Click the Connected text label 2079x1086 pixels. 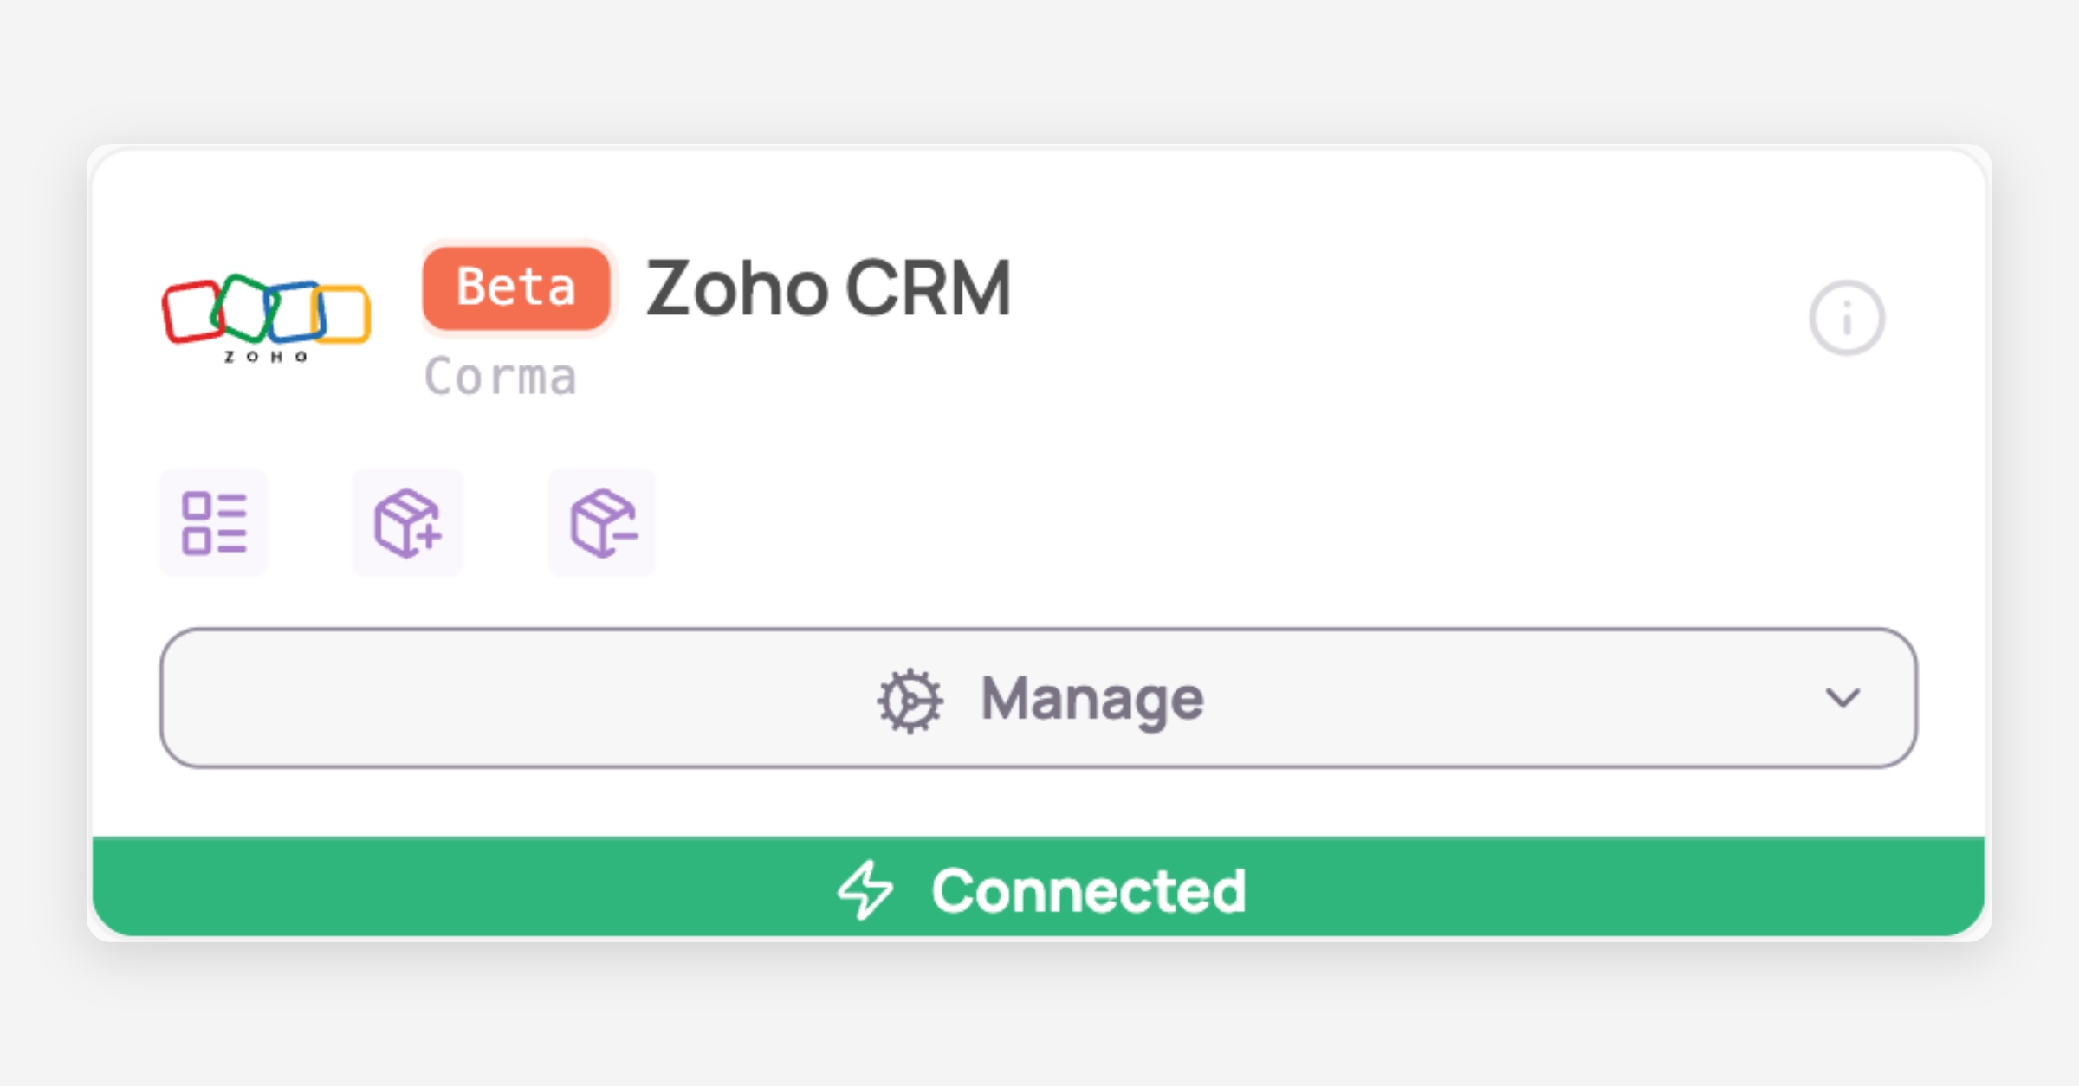click(x=1088, y=890)
